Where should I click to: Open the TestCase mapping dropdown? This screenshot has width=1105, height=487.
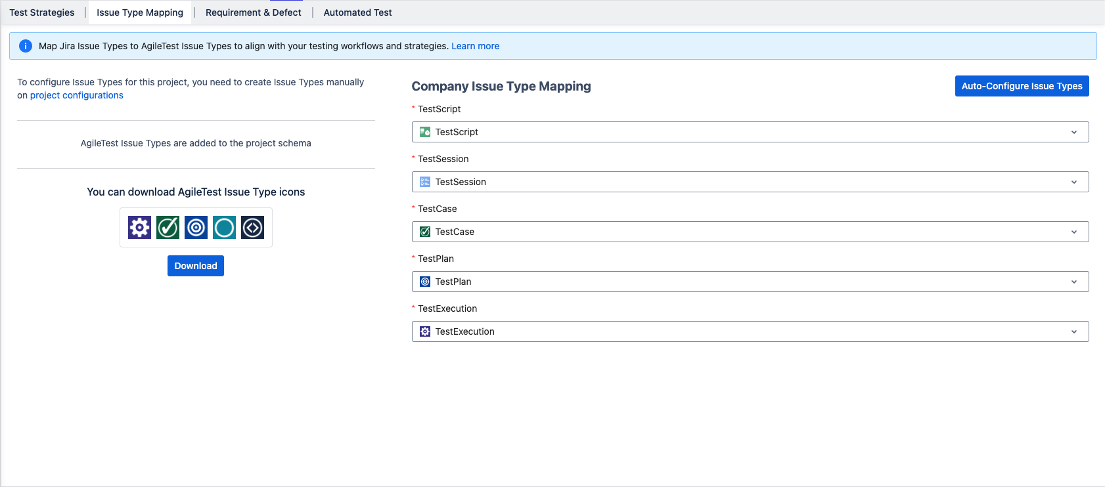pos(750,232)
